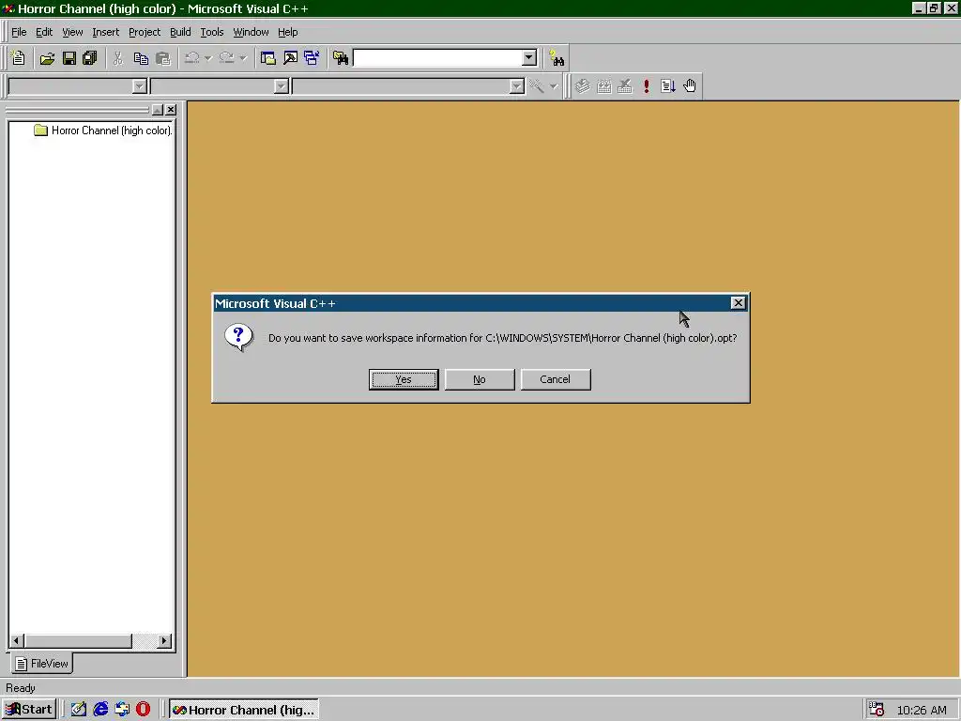Screen dimensions: 961x721
Task: Click the Open file folder icon
Action: (47, 58)
